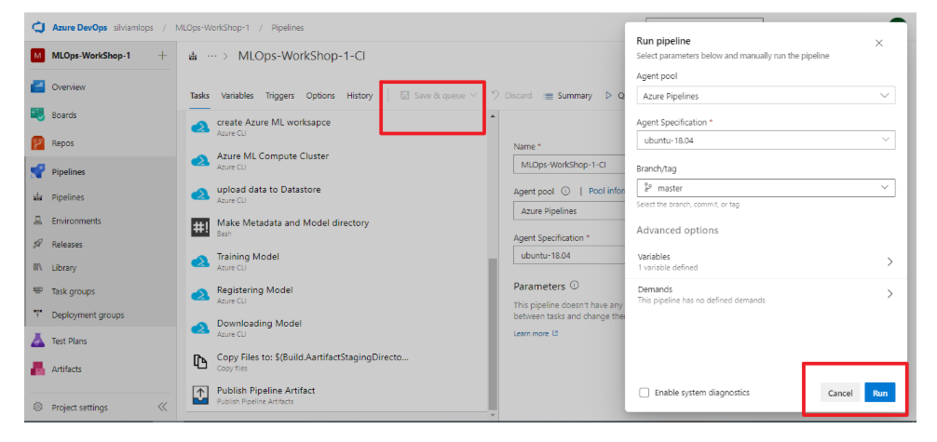Open the Learn more link

pos(536,333)
